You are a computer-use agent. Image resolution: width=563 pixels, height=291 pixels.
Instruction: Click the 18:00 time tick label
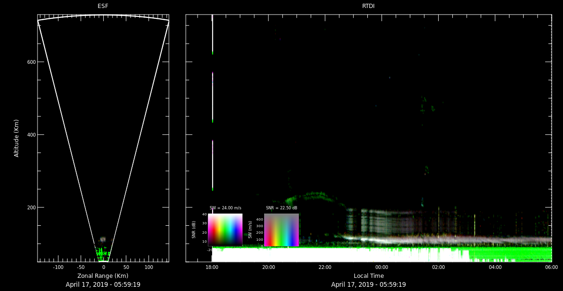[212, 267]
